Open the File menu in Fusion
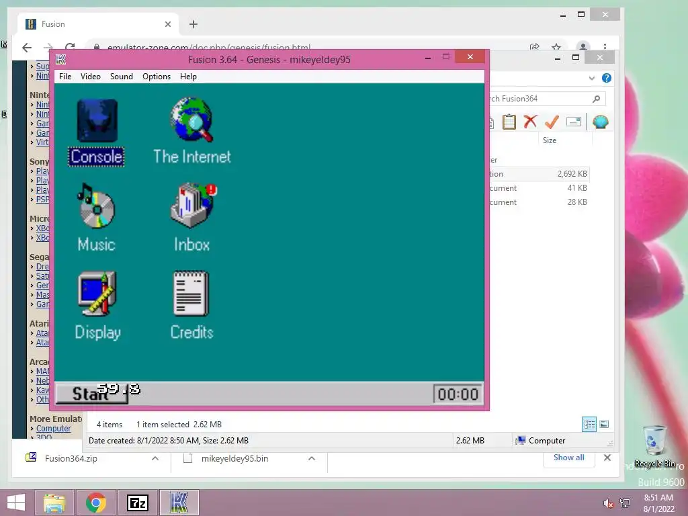688x516 pixels. click(x=65, y=77)
